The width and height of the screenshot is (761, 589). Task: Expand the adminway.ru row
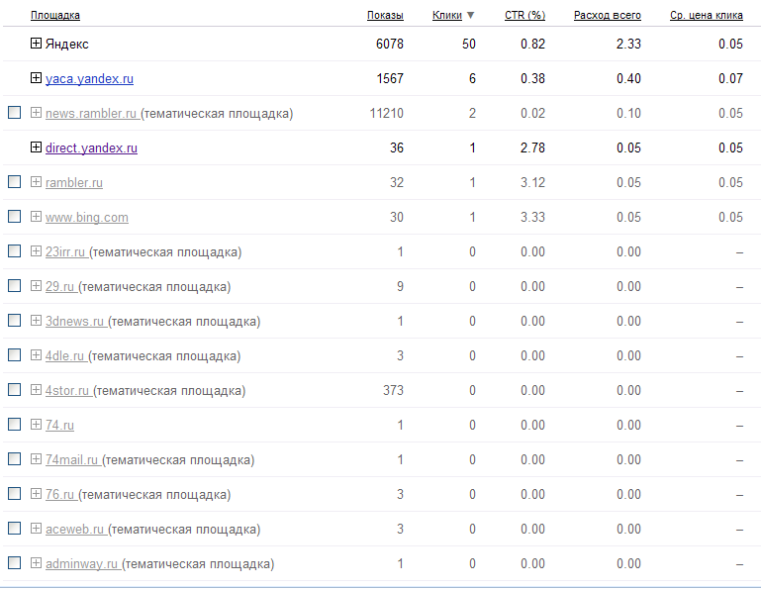click(x=36, y=563)
